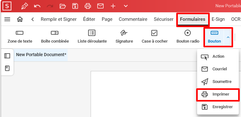Create new document with plus icon

[x=113, y=6]
